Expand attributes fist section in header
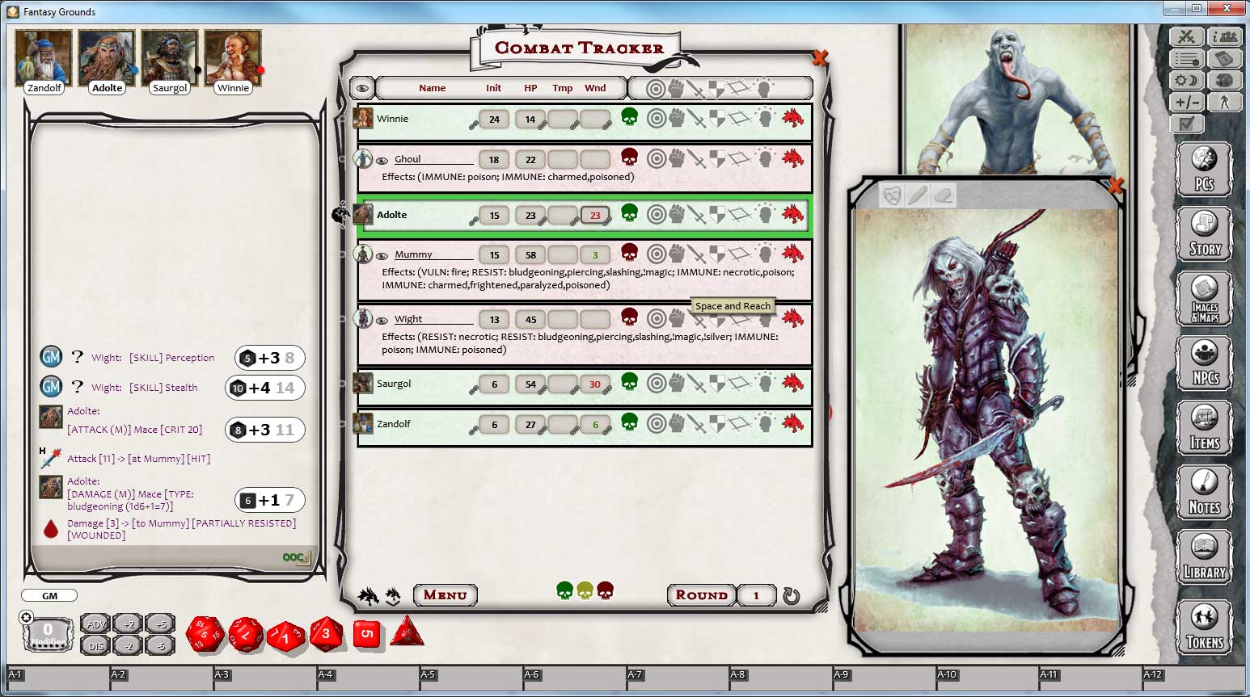Viewport: 1250px width, 697px height. coord(676,88)
